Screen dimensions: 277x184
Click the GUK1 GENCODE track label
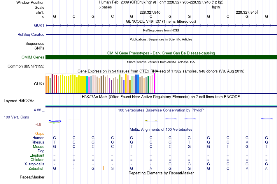pos(39,25)
